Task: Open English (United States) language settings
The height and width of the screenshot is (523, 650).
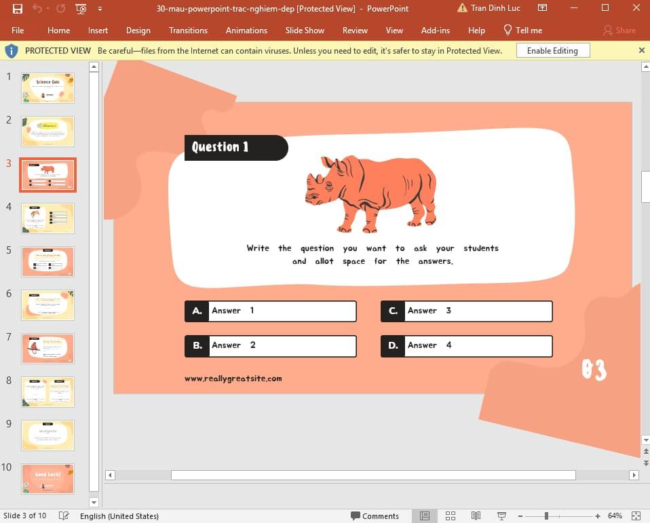Action: tap(119, 516)
